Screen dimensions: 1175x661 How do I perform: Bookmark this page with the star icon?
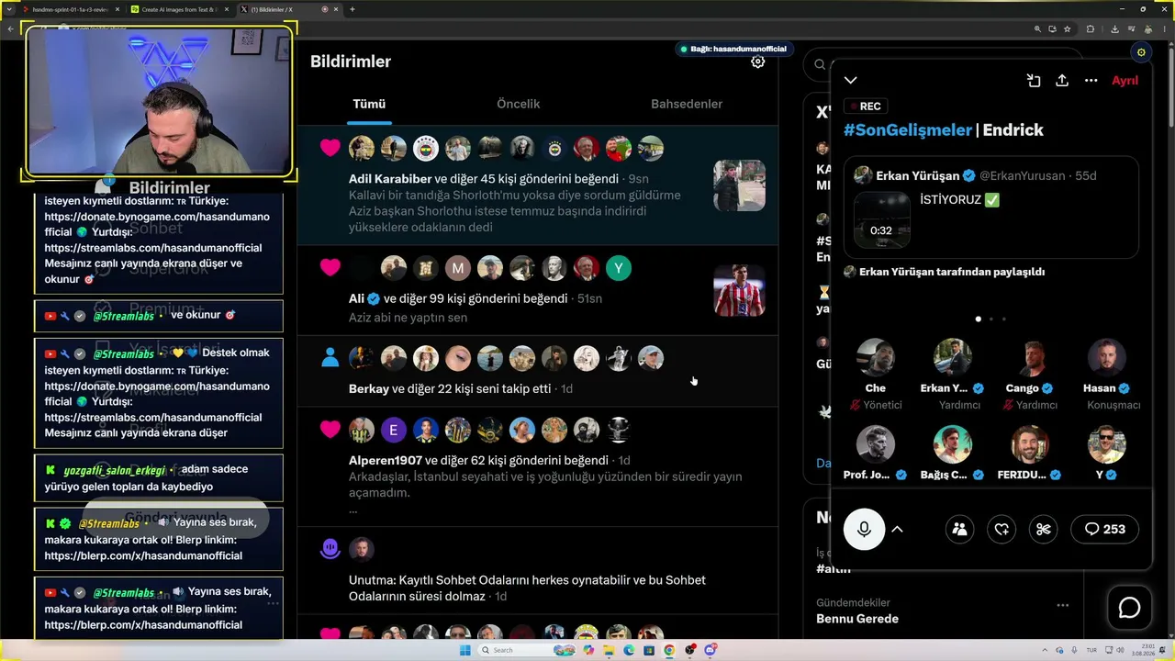pos(1067,28)
